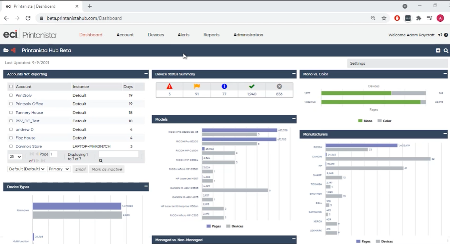Open the Account menu
Screen dimensions: 450x244
(x=125, y=35)
